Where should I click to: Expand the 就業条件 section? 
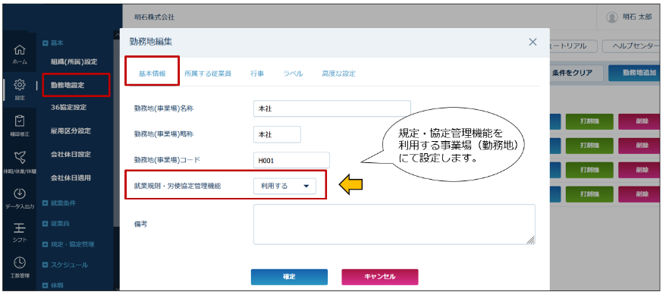45,203
